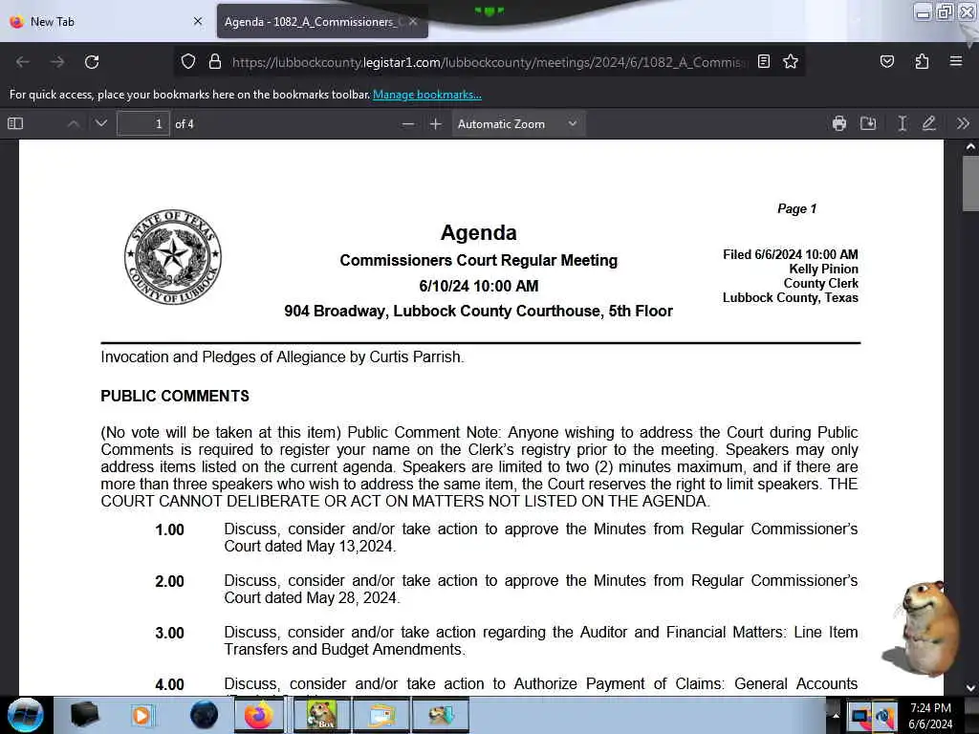Go to next page arrow
This screenshot has height=734, width=979.
point(101,123)
